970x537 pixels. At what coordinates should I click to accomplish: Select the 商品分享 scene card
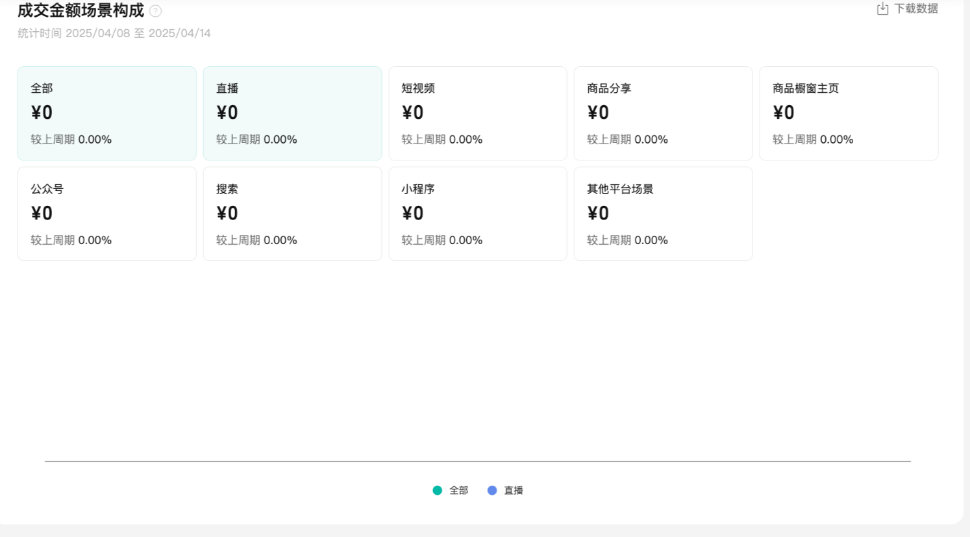coord(663,113)
